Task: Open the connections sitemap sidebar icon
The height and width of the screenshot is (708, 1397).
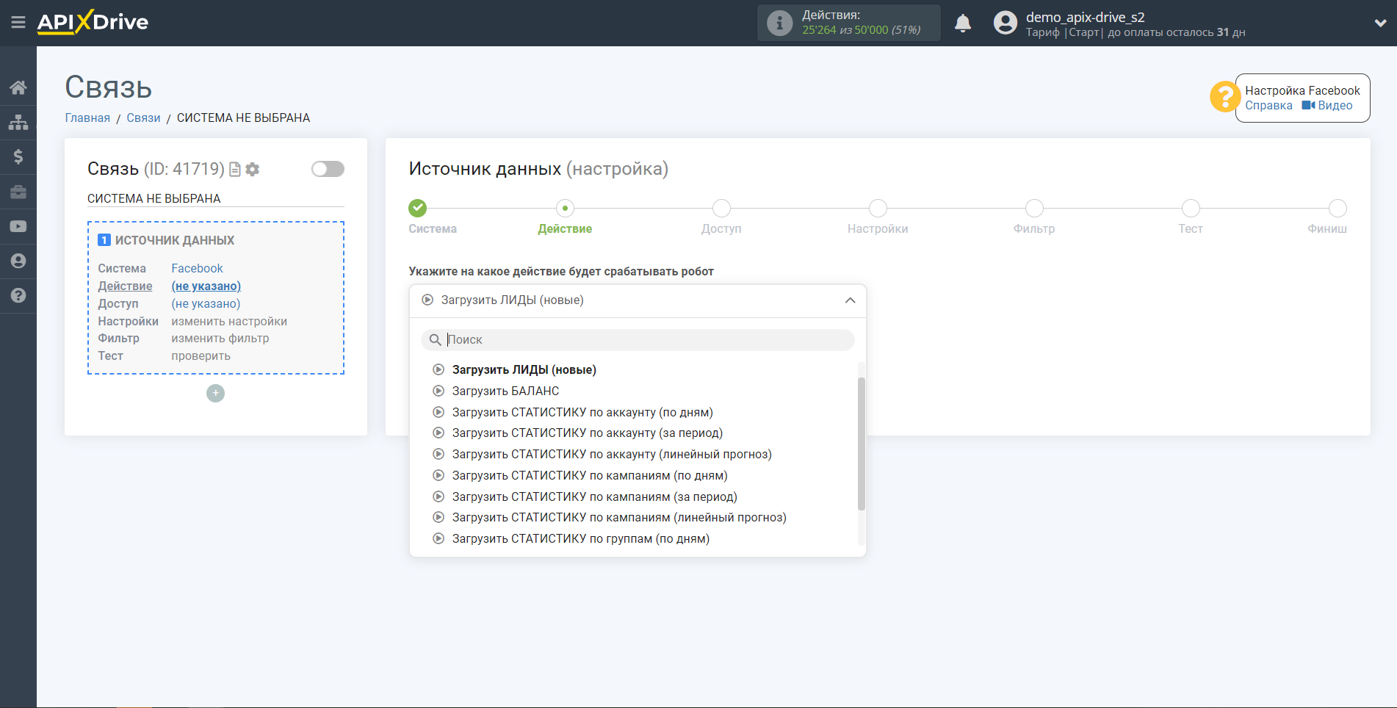Action: tap(18, 122)
